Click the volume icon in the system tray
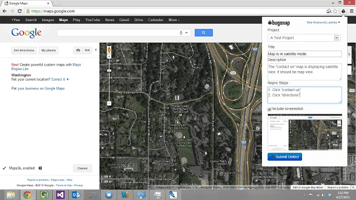 pyautogui.click(x=323, y=195)
